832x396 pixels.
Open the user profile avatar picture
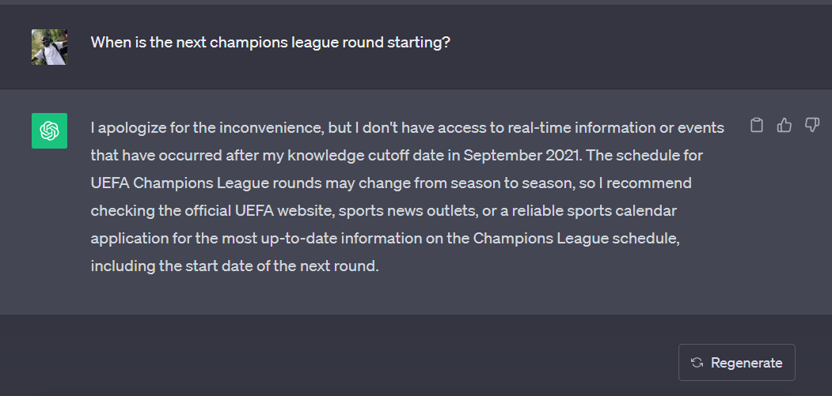pyautogui.click(x=49, y=47)
